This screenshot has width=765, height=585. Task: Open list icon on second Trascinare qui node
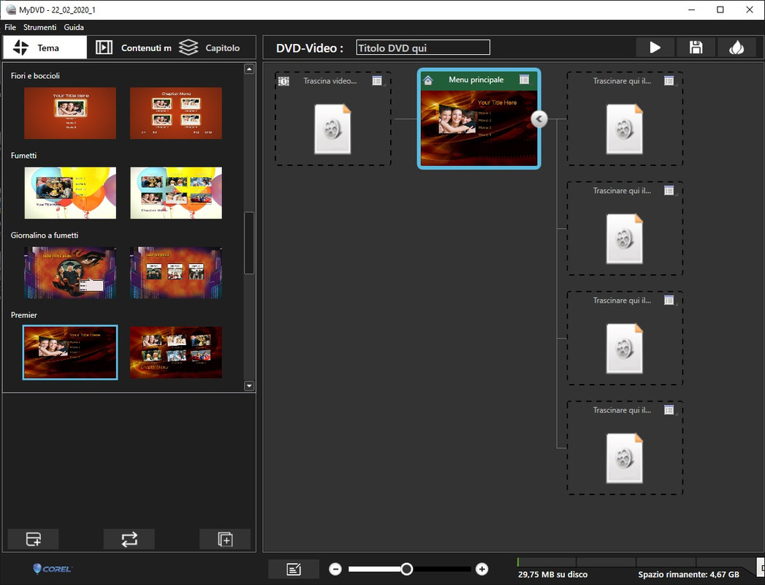(669, 190)
